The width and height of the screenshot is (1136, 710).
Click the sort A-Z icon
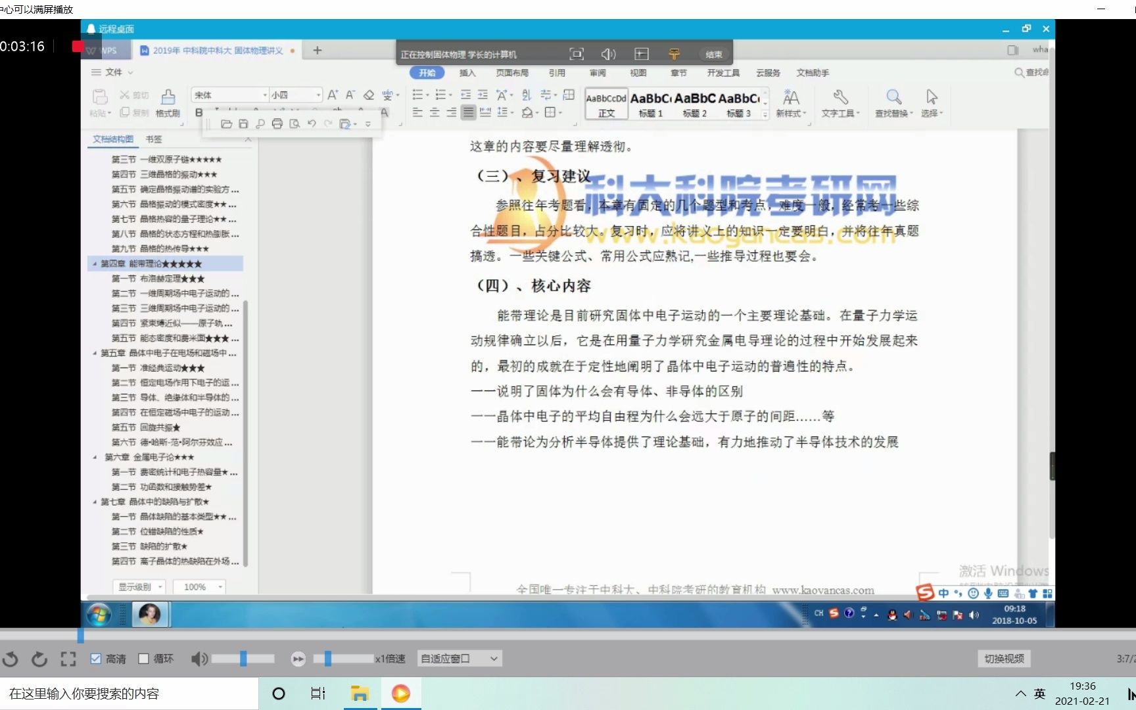527,95
